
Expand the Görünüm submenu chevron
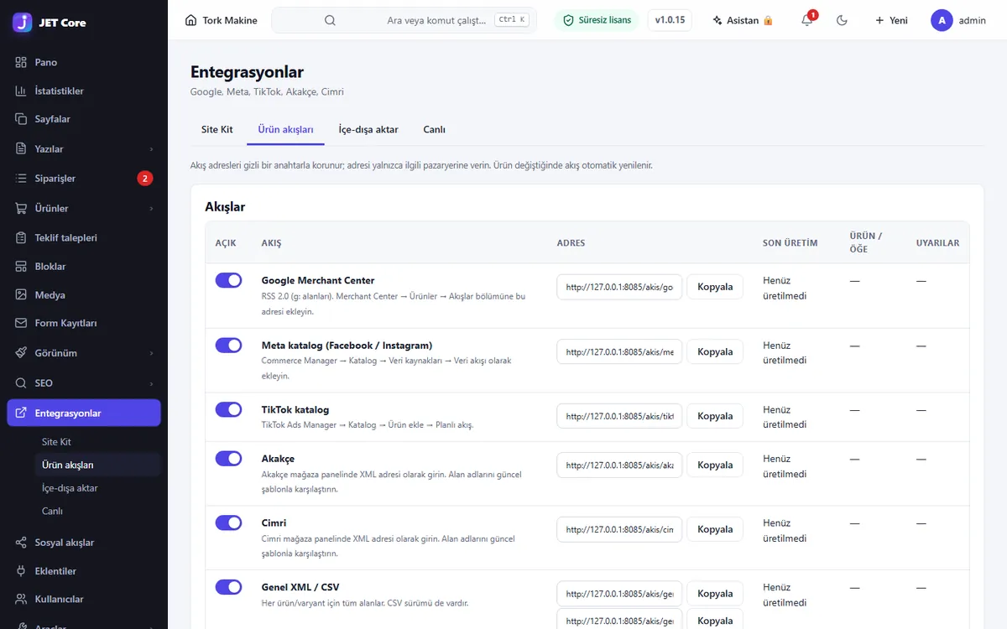point(152,353)
